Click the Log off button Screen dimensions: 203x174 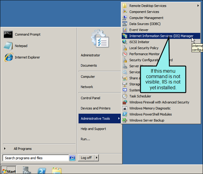pos(86,158)
